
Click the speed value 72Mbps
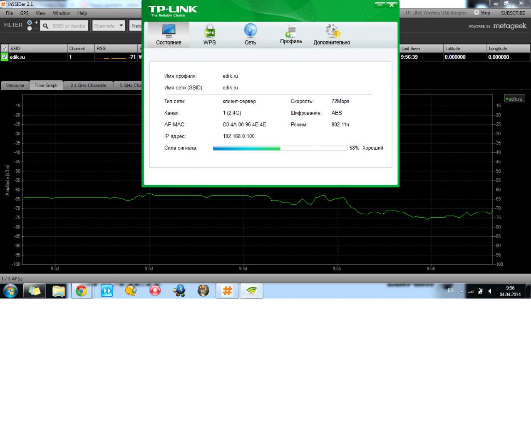pyautogui.click(x=340, y=101)
